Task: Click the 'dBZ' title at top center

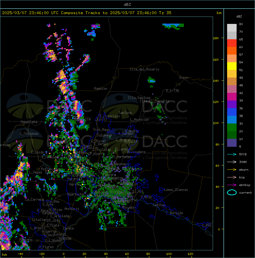Action: [x=128, y=5]
